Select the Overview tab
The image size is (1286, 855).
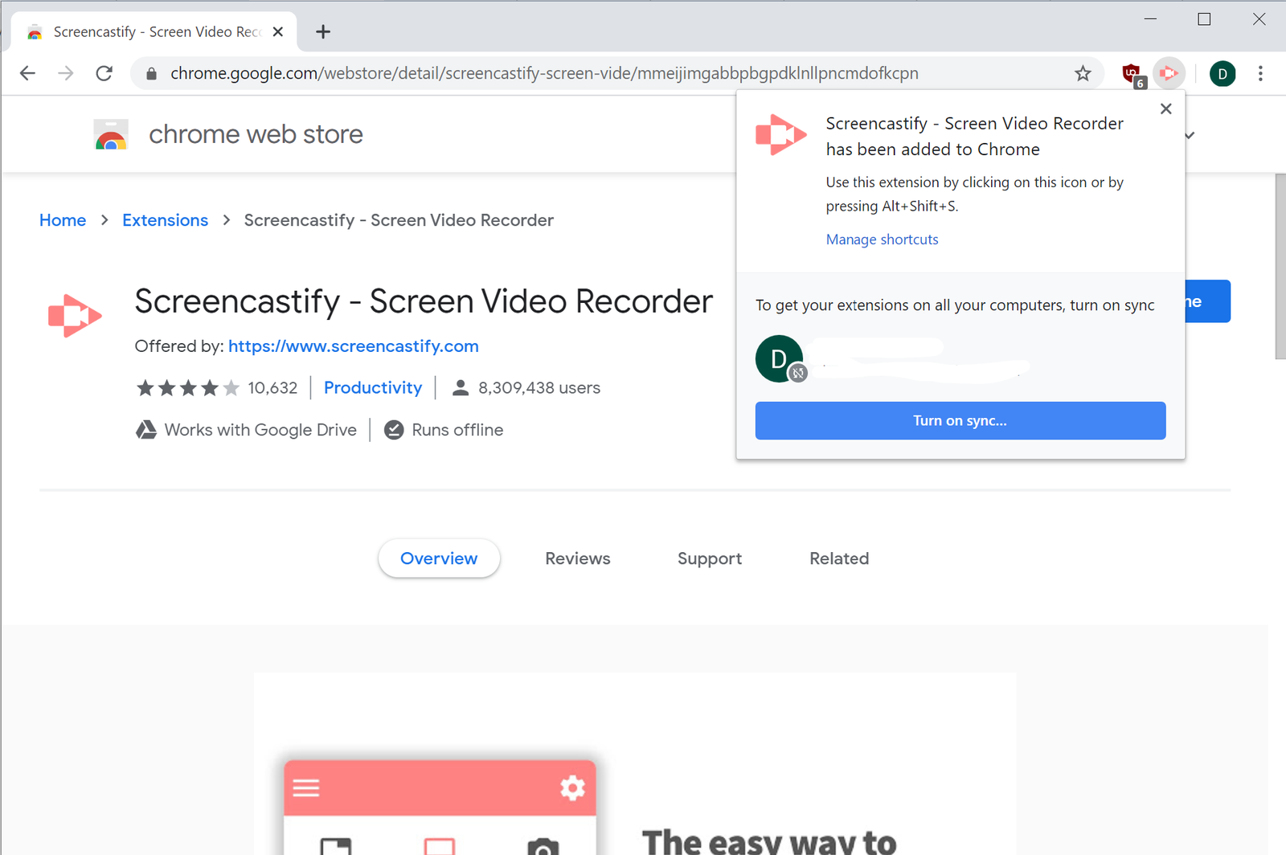(x=439, y=558)
